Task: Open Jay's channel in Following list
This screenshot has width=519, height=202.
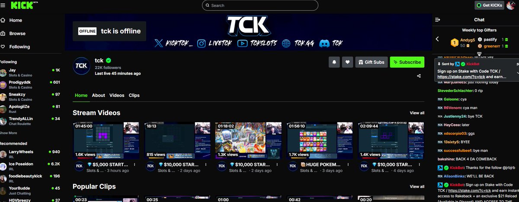Action: click(x=30, y=72)
